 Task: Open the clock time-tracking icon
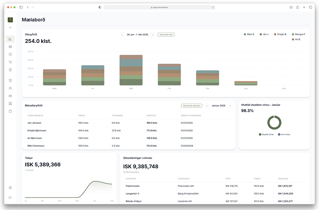click(10, 54)
